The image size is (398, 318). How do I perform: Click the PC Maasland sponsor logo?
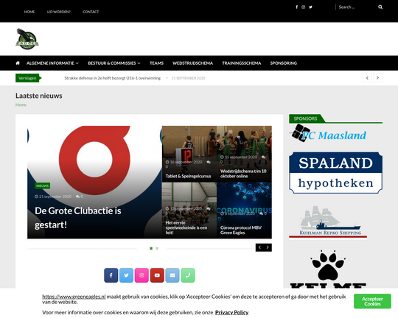328,133
